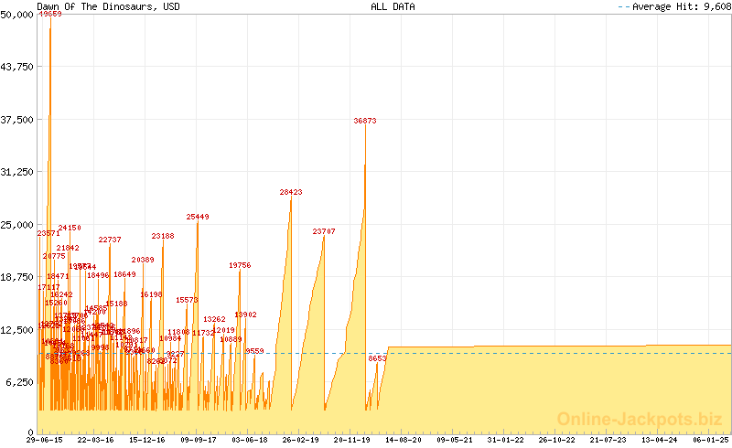Click the 8653 low hit label

(378, 359)
